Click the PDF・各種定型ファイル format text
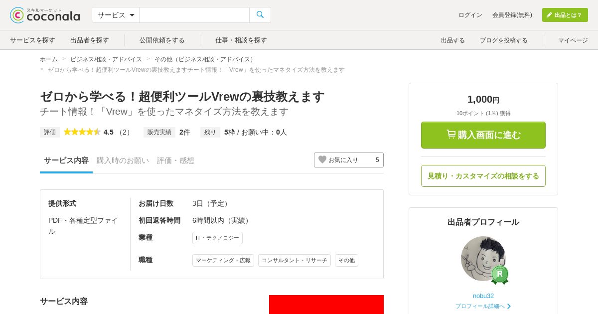This screenshot has height=314, width=598. coord(83,226)
